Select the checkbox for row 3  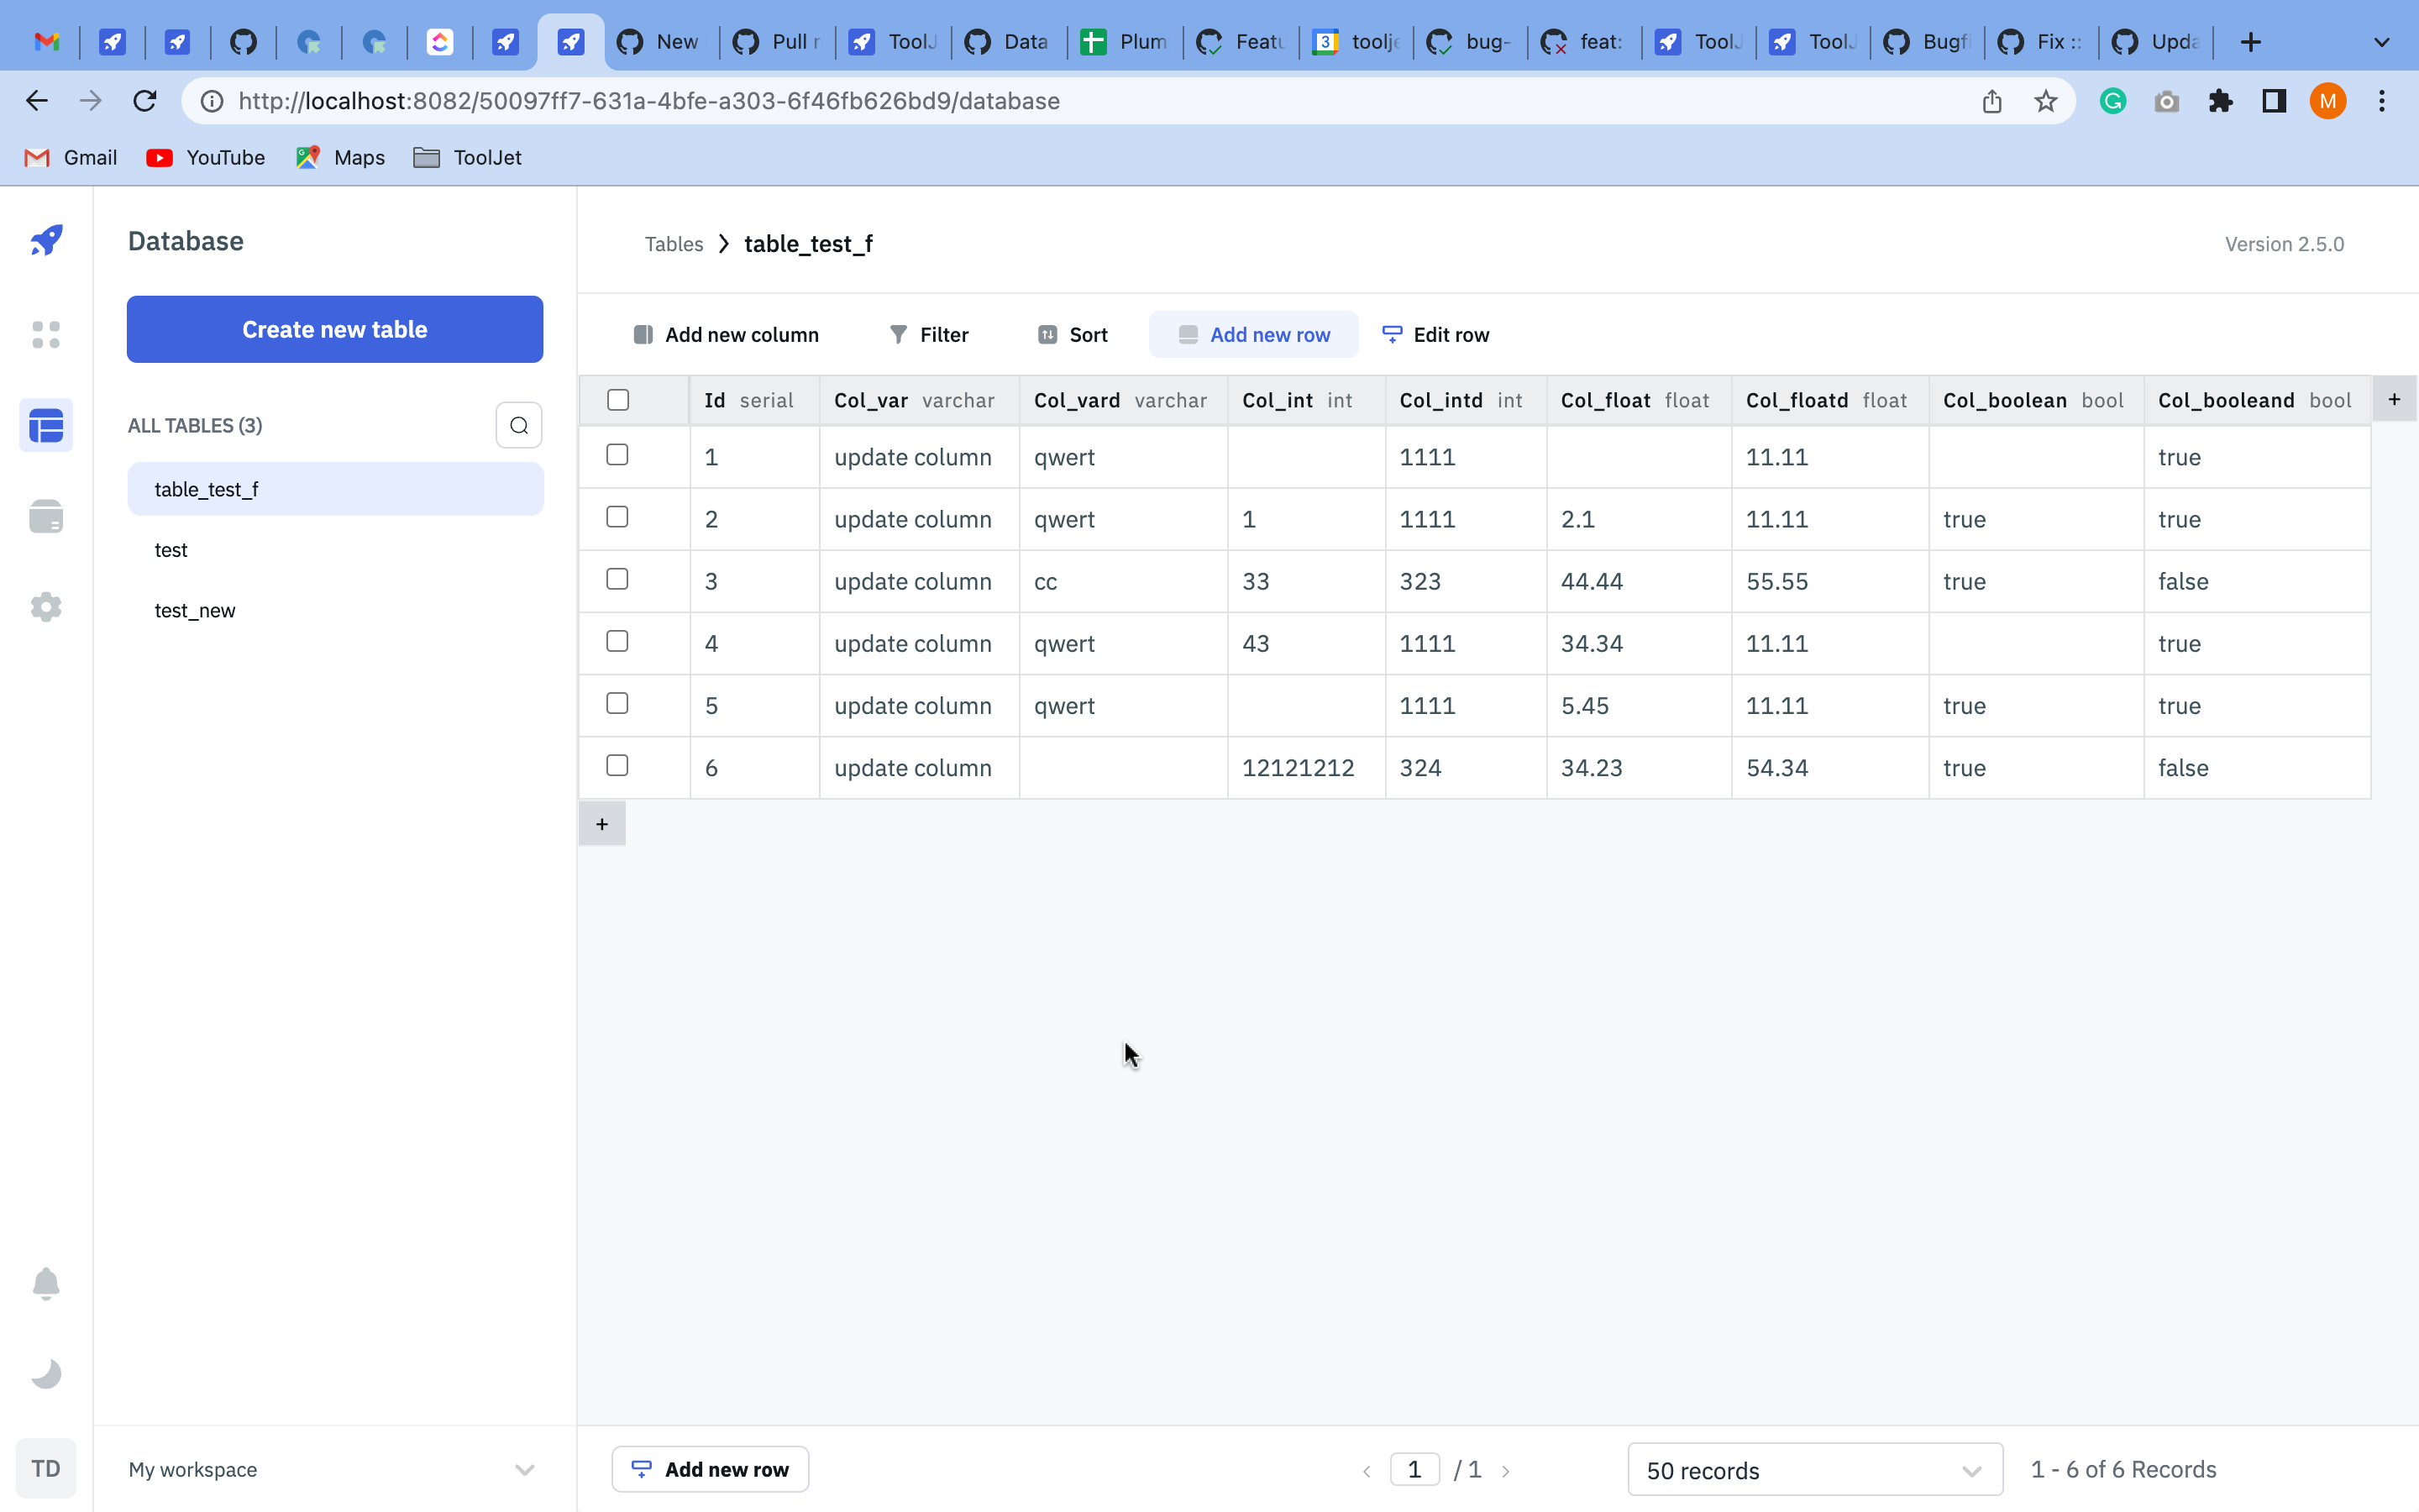pos(617,578)
